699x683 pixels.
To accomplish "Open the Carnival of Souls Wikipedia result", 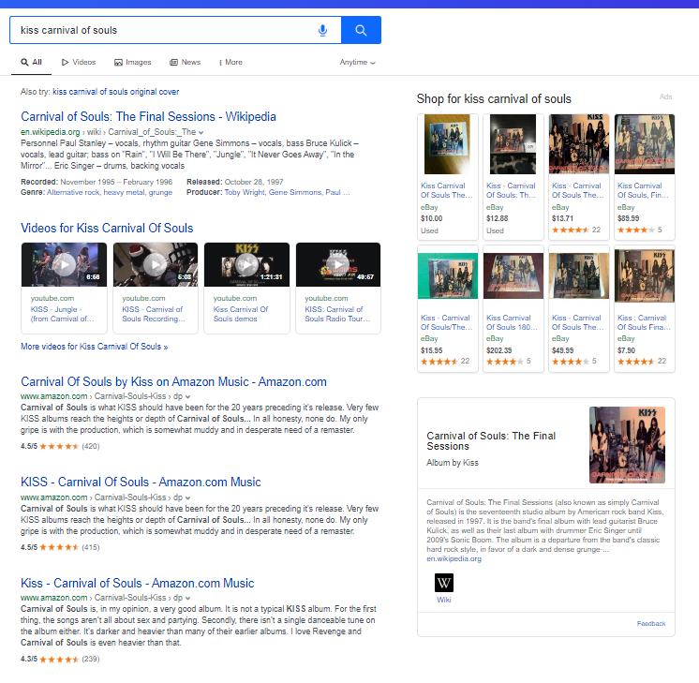I will click(148, 117).
